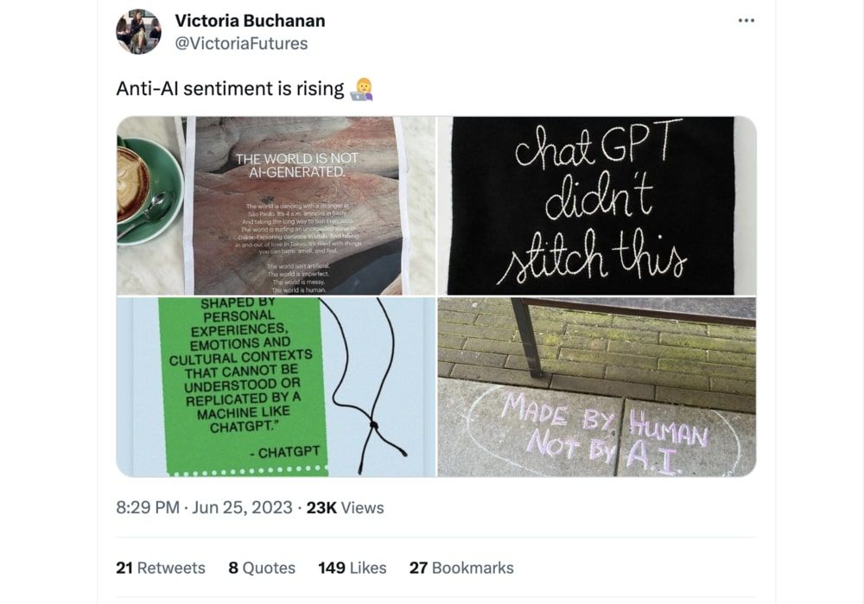Show the 21 Retweets list

point(161,568)
